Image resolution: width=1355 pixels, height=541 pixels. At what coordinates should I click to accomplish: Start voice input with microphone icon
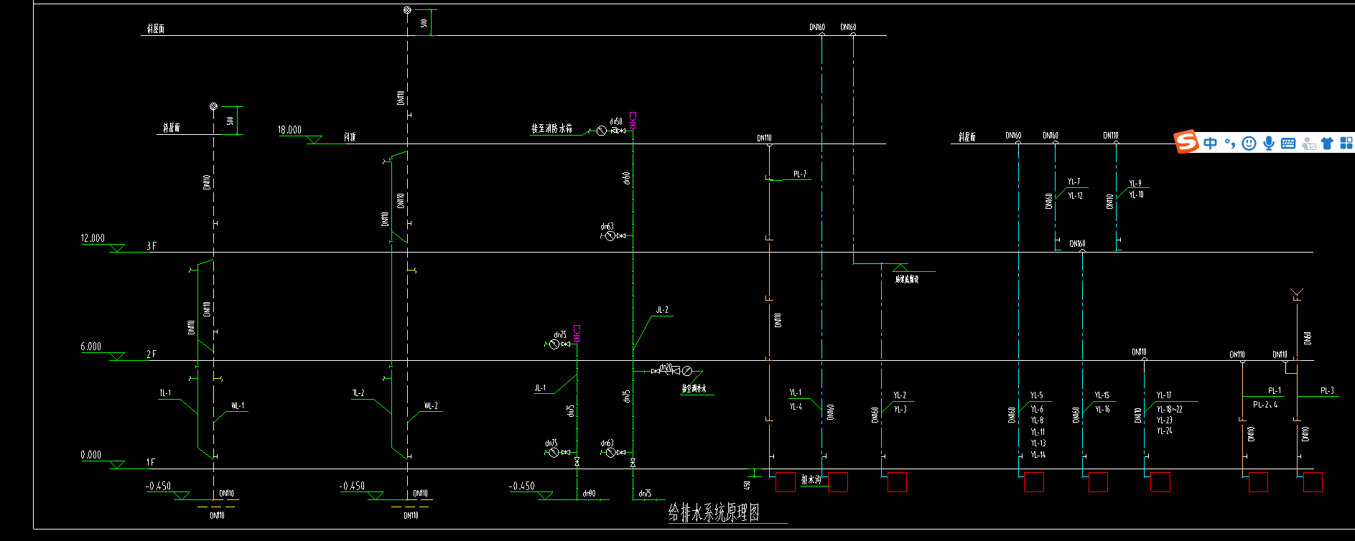click(1269, 143)
